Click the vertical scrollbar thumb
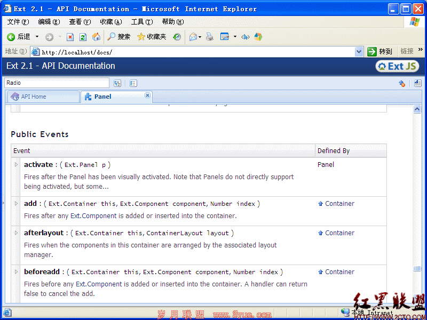427x320 pixels. [417, 269]
